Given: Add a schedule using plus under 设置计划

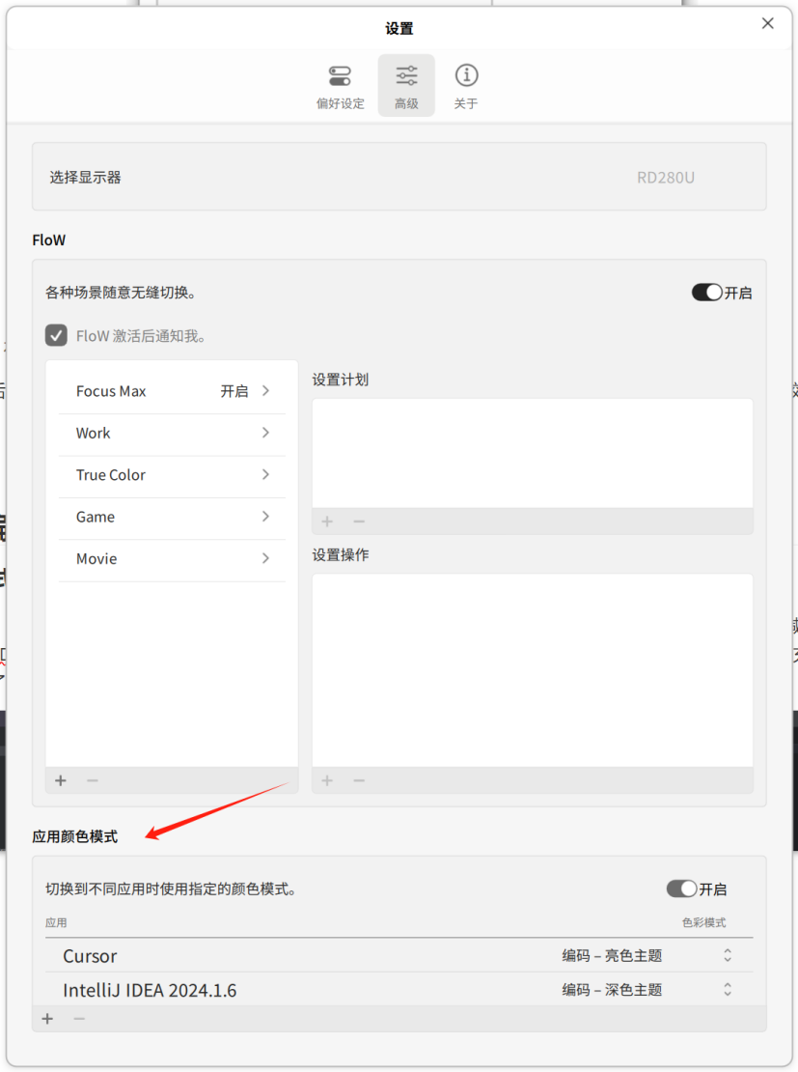Looking at the screenshot, I should pos(326,522).
